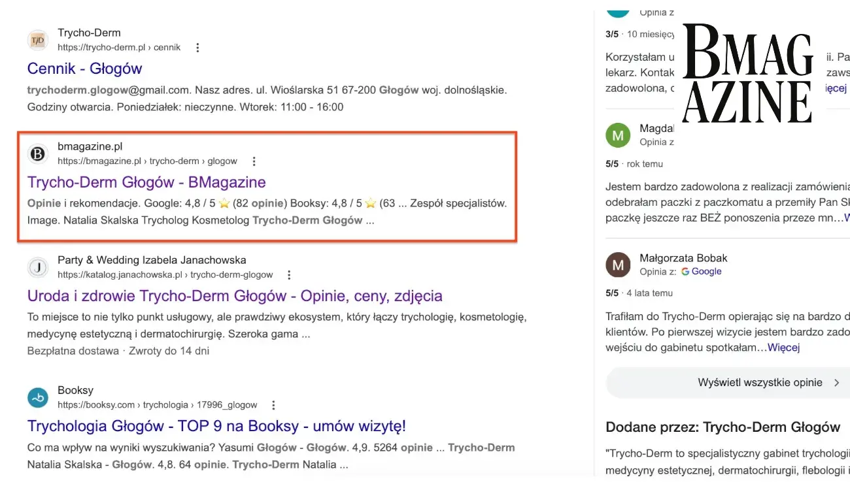The width and height of the screenshot is (850, 490).
Task: Open Google source link under Małgorzata Bobak
Action: [x=701, y=272]
